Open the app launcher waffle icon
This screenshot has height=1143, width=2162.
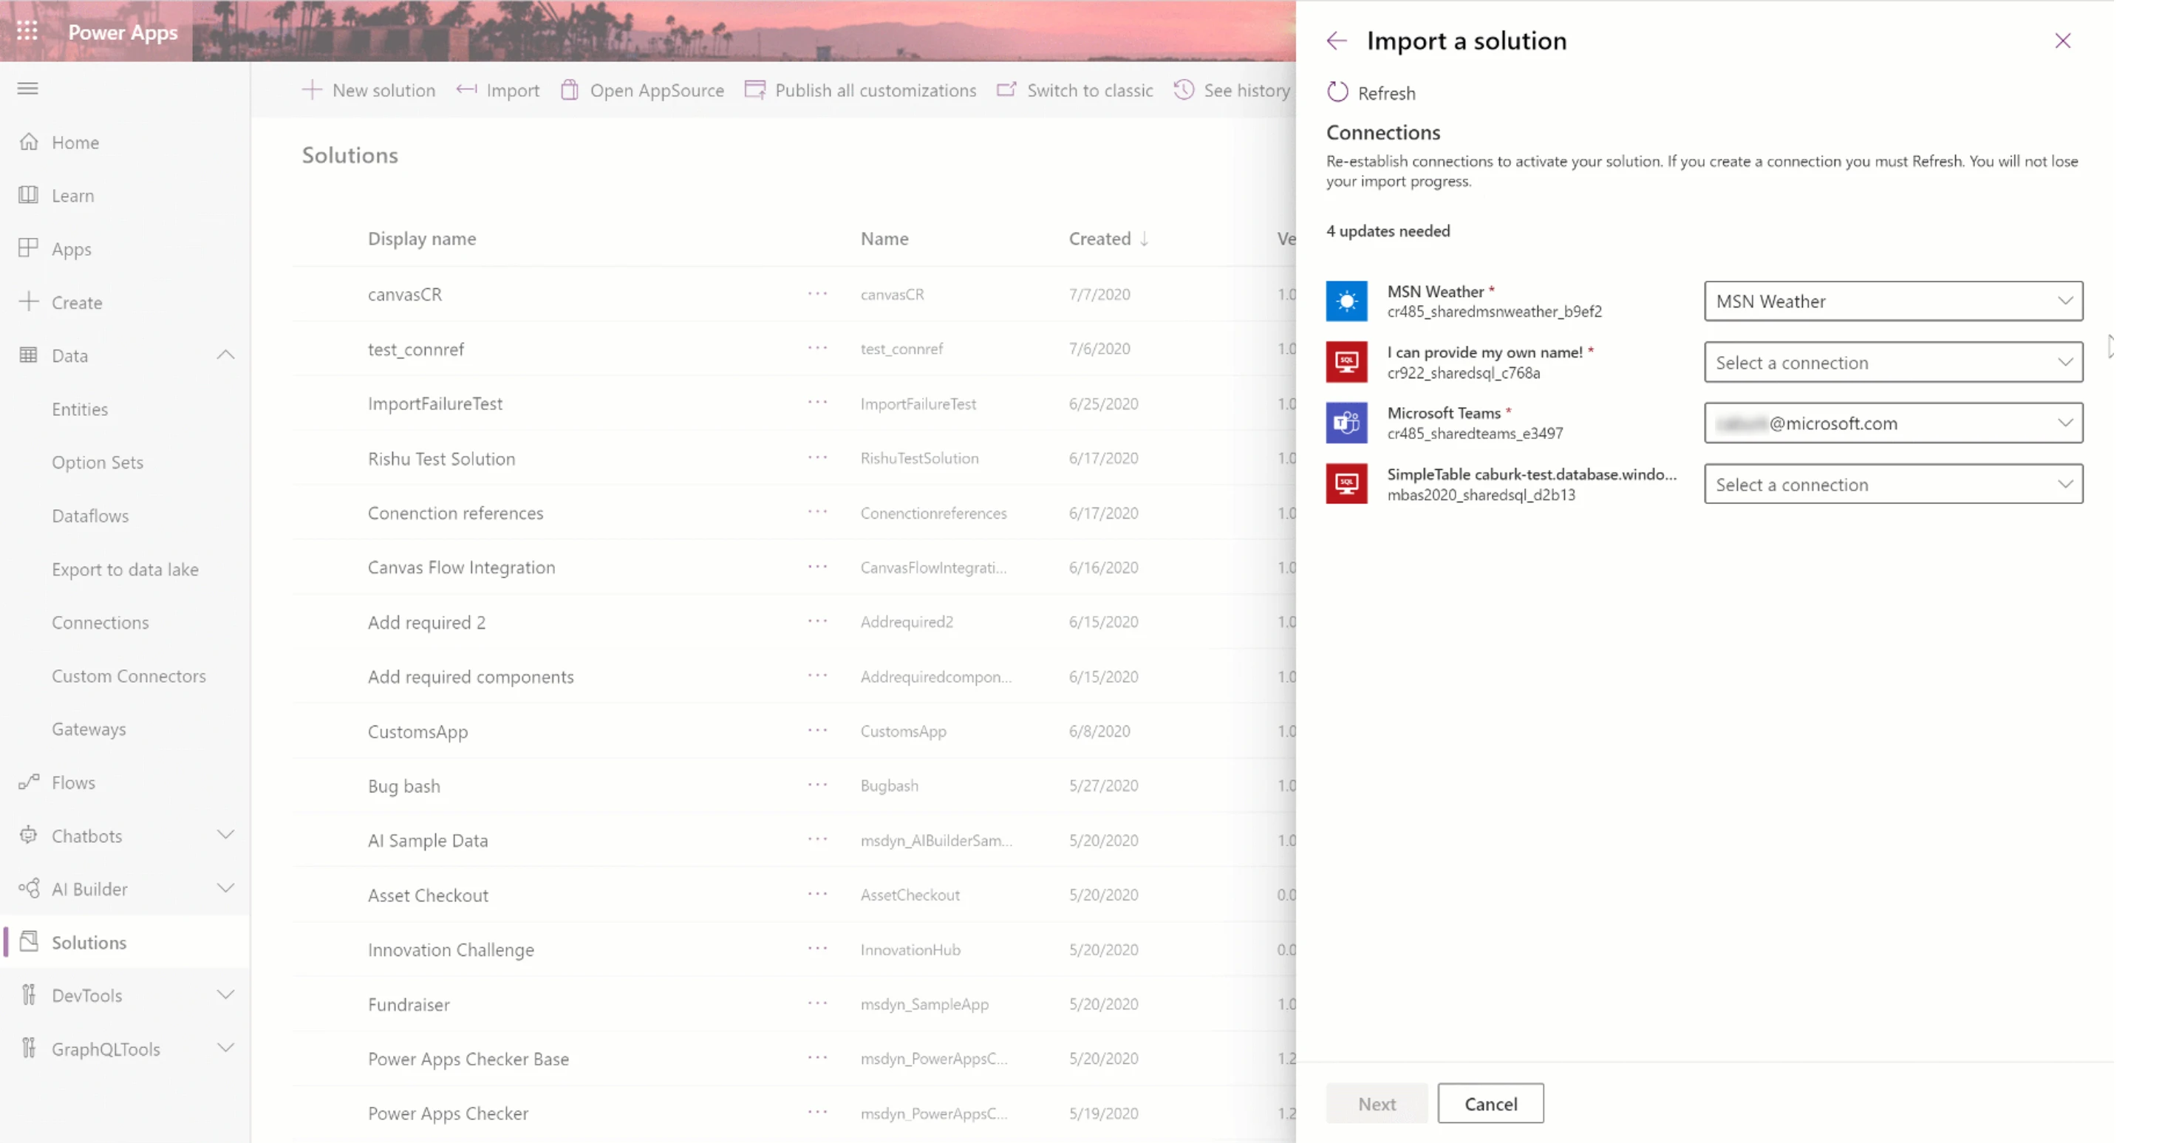(x=27, y=31)
